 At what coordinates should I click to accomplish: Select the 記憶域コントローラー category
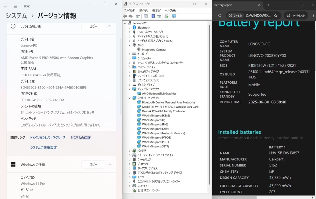[x=148, y=190]
